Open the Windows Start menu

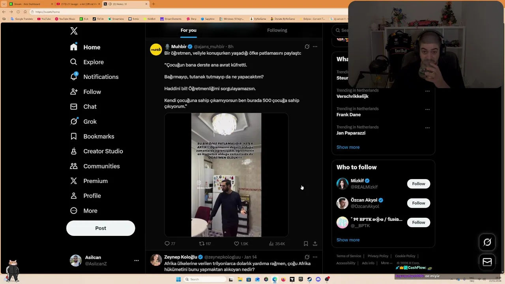point(178,279)
